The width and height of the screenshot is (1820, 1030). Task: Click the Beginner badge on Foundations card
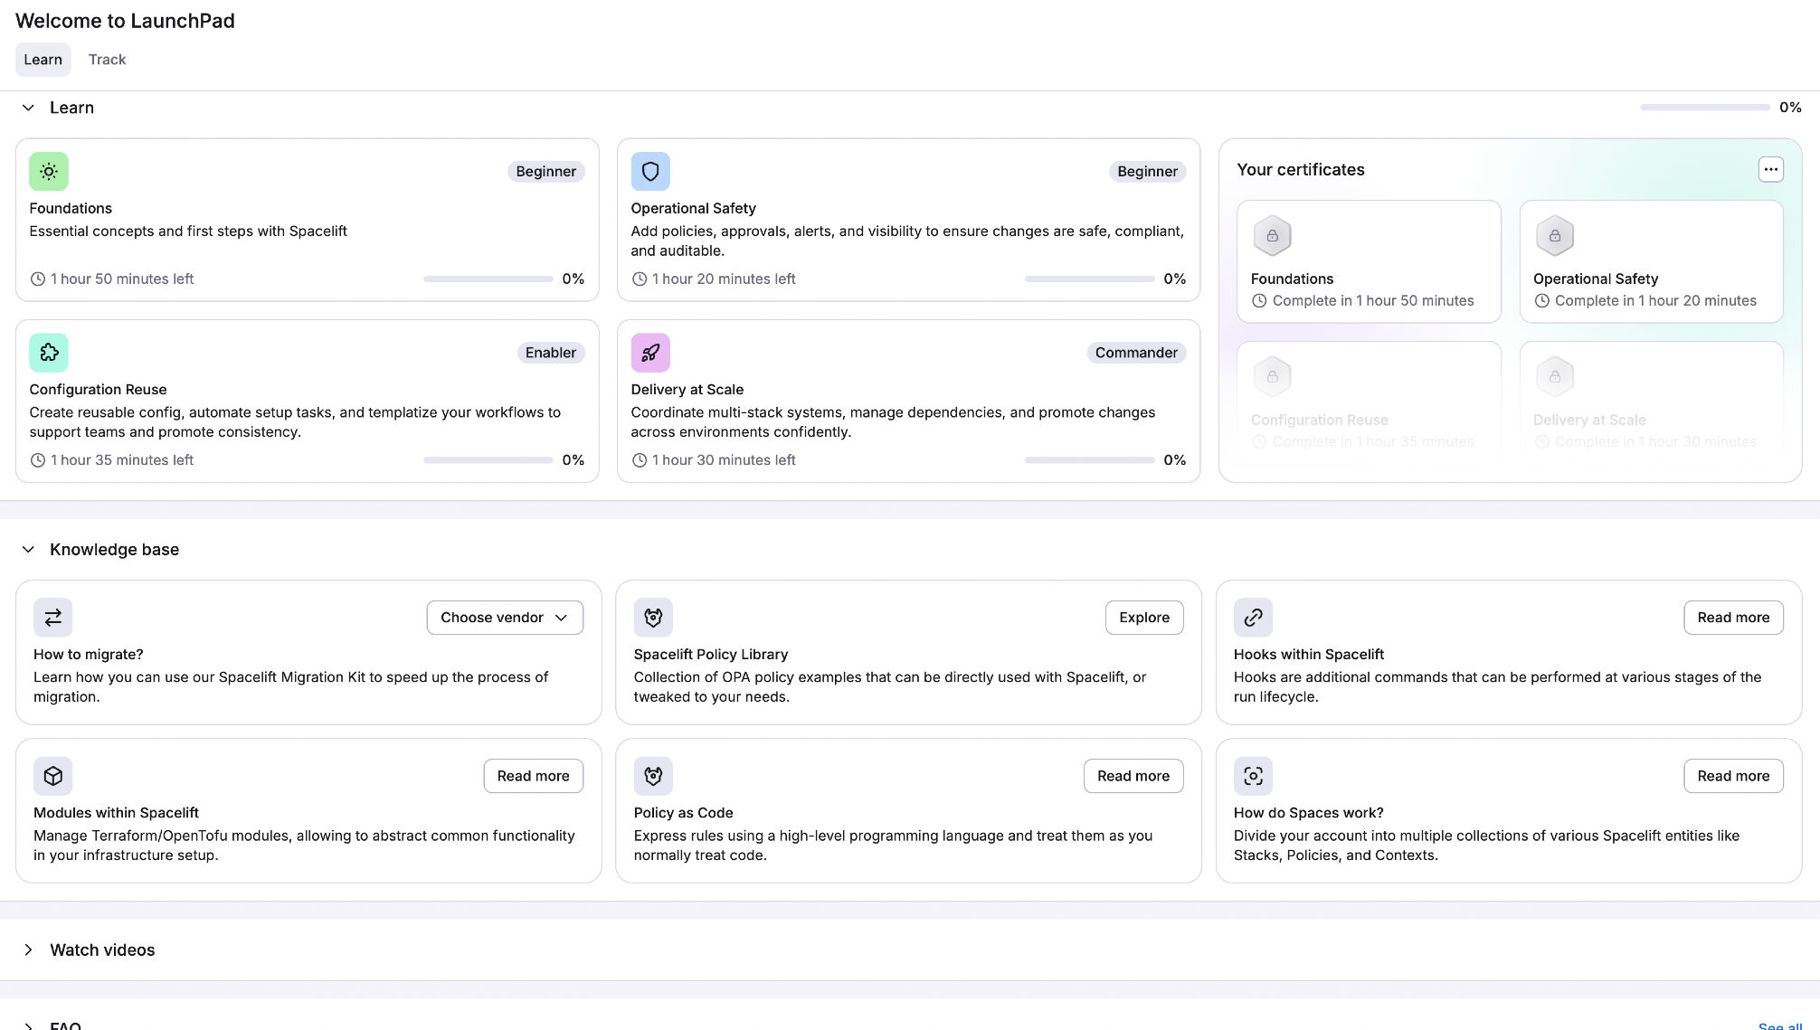(x=545, y=172)
